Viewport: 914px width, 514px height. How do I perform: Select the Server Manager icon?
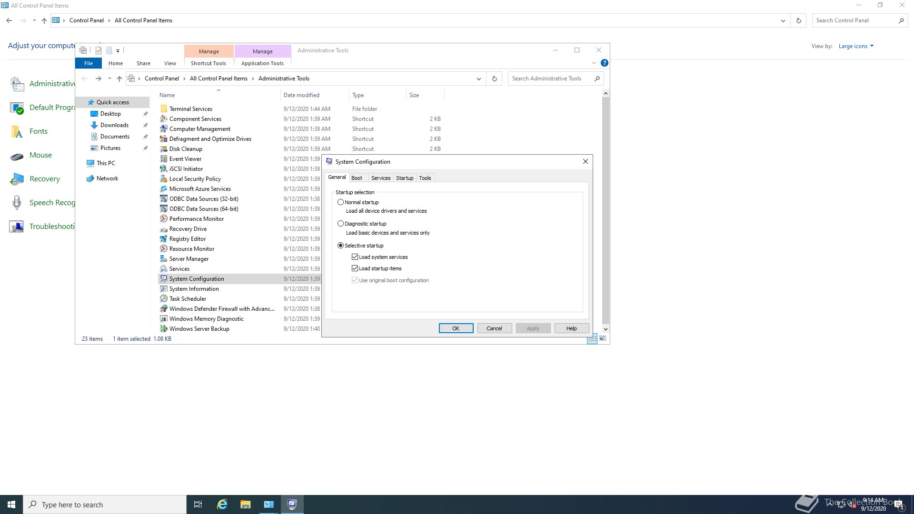click(164, 259)
